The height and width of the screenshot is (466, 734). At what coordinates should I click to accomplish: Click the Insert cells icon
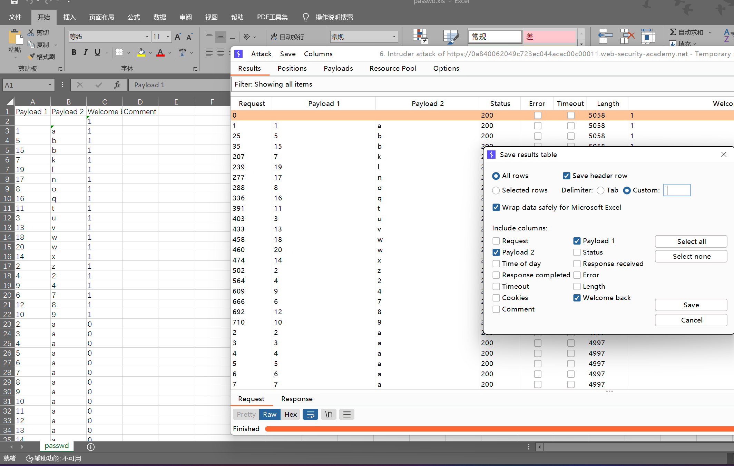[605, 36]
